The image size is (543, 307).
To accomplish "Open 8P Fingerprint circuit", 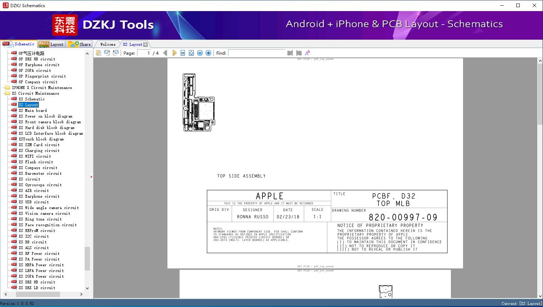I will 42,76.
